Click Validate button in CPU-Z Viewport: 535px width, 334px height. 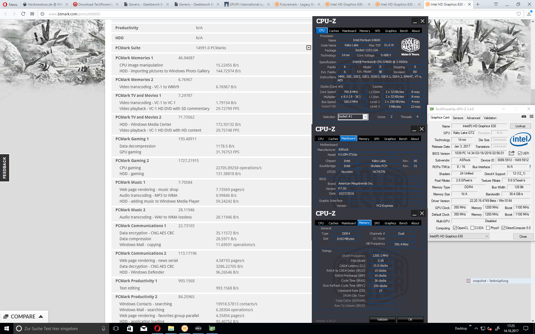click(x=382, y=320)
